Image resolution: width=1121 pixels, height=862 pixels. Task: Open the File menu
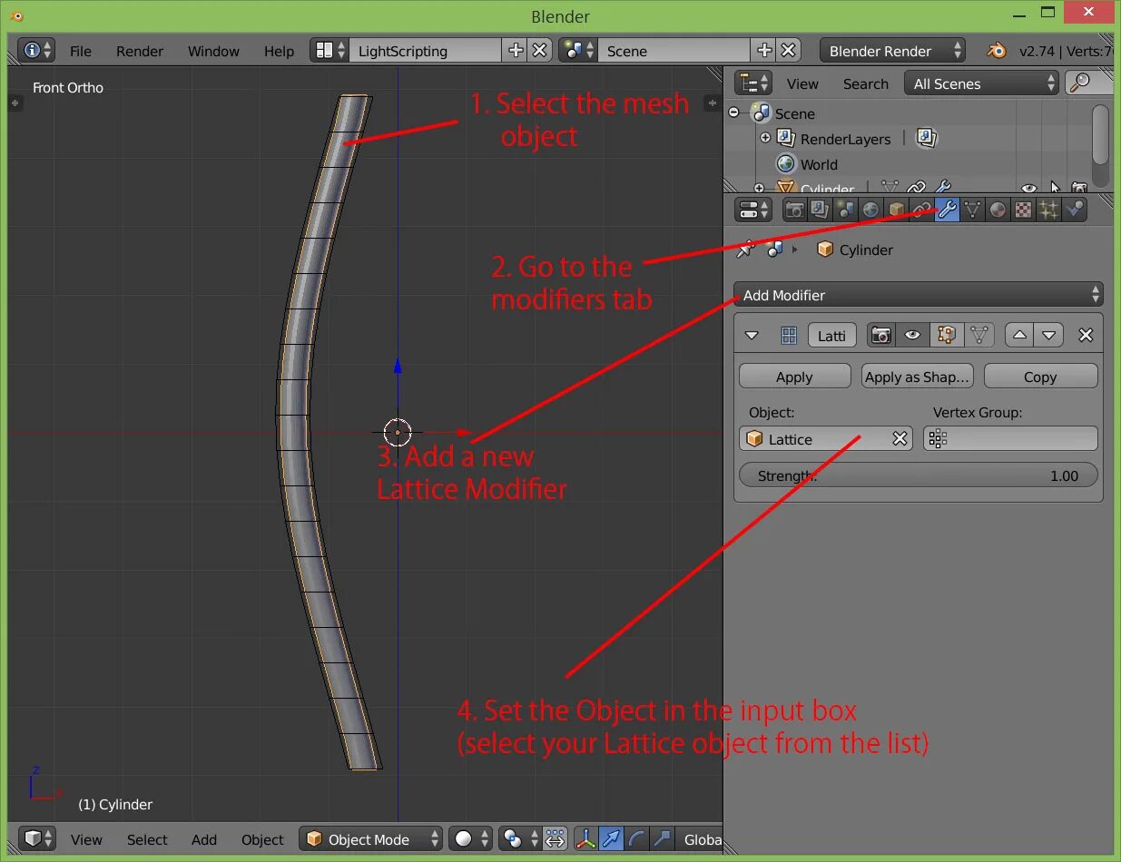point(81,51)
